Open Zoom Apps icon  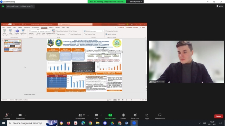click(147, 116)
